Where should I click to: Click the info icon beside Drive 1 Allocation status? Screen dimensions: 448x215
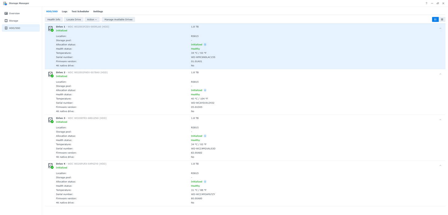205,45
